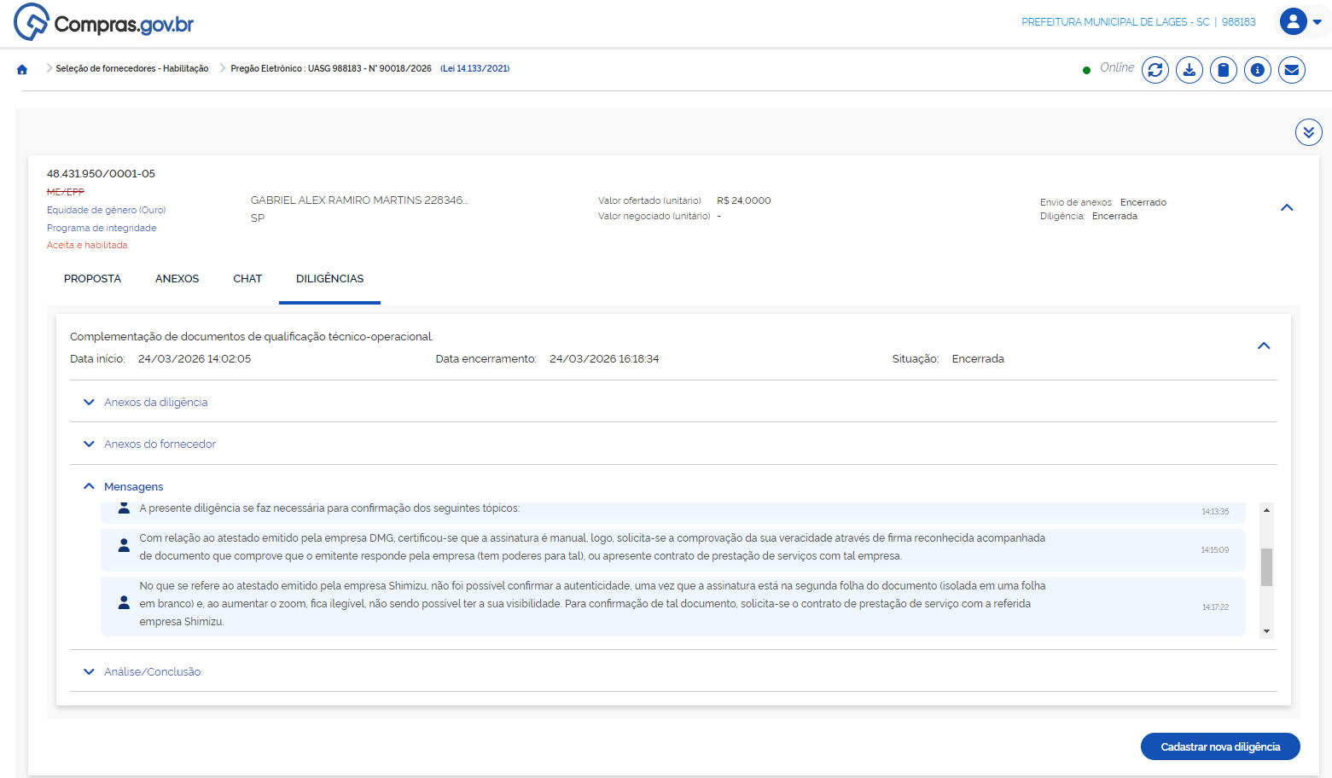Click the Complementação de documentos title
1332x778 pixels.
252,337
